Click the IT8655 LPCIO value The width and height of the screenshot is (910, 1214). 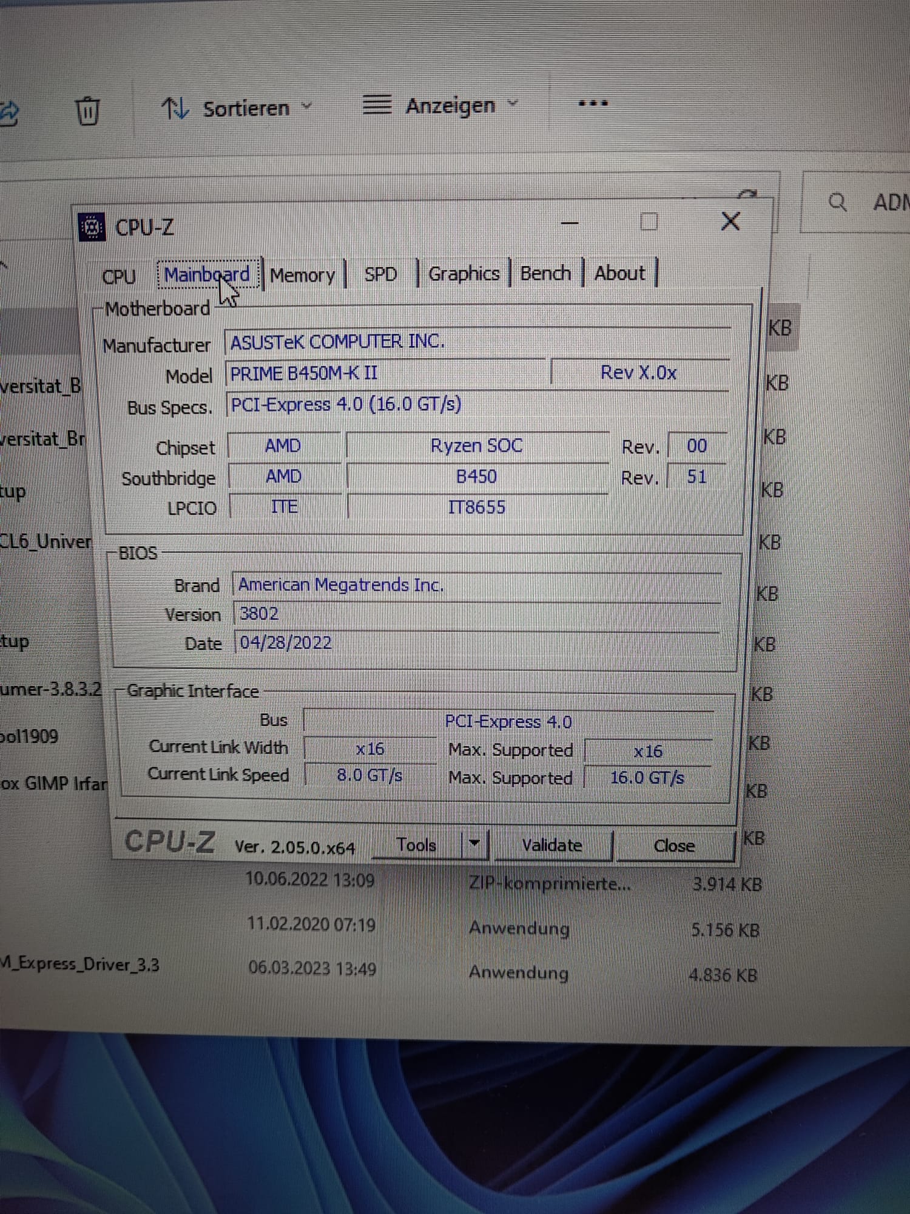[477, 507]
